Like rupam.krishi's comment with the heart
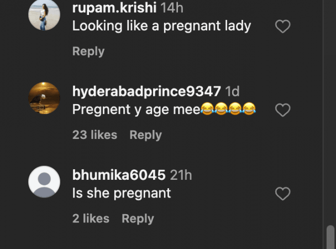The width and height of the screenshot is (336, 249). coord(282,27)
